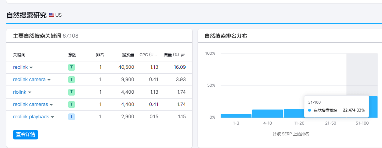Open the reolink keyword link
Image resolution: width=382 pixels, height=148 pixels.
pyautogui.click(x=20, y=67)
